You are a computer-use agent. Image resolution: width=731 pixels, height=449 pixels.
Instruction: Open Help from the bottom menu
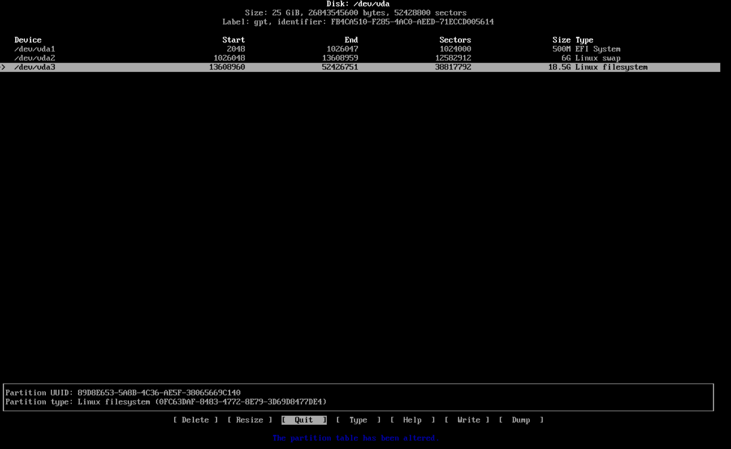[412, 420]
